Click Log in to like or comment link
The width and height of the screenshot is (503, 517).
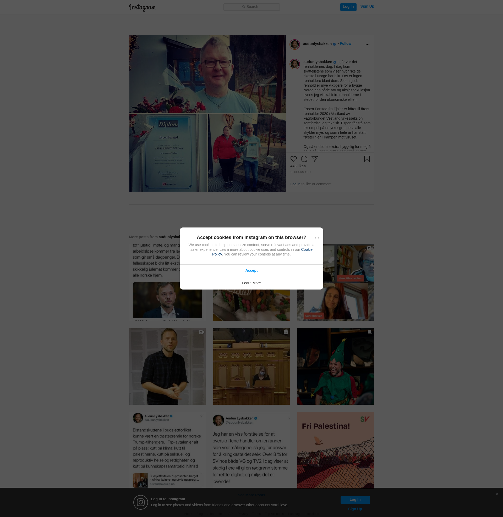click(295, 184)
